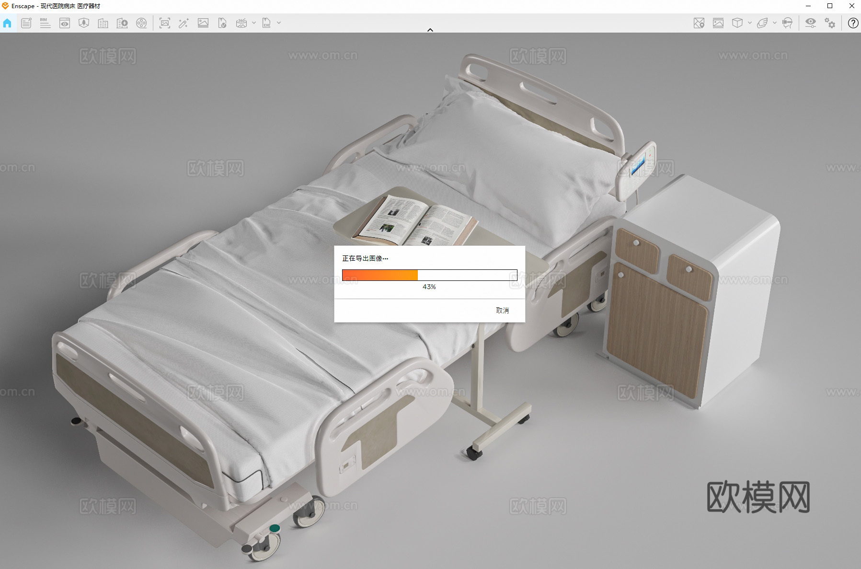Toggle the minimap location icon
861x569 pixels.
699,23
